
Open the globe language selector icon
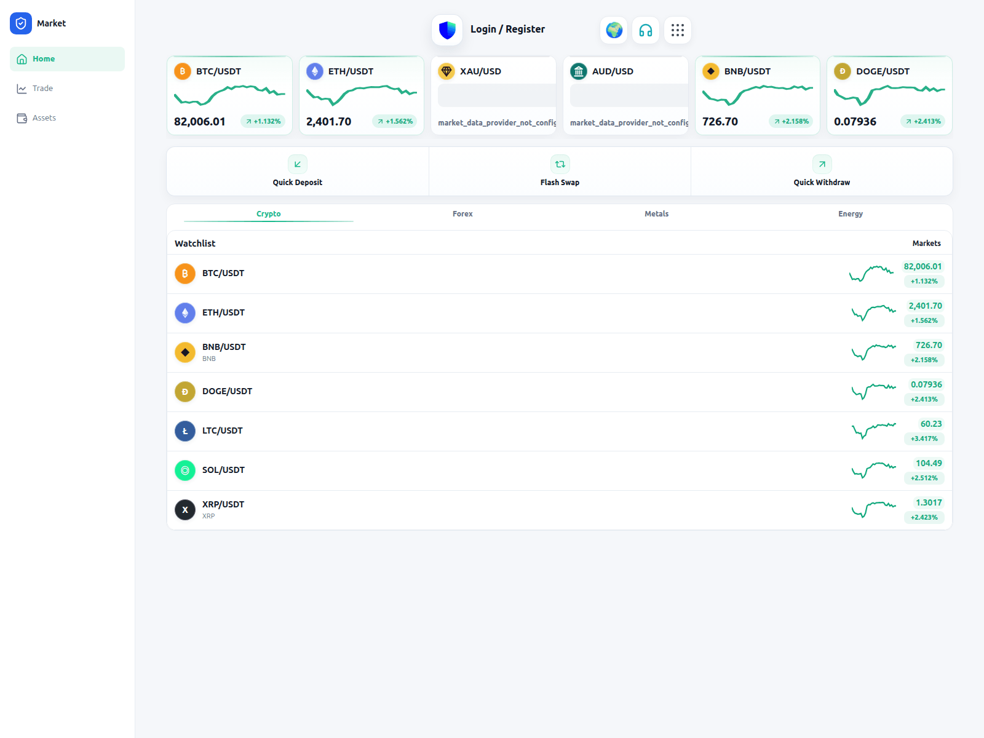point(614,30)
